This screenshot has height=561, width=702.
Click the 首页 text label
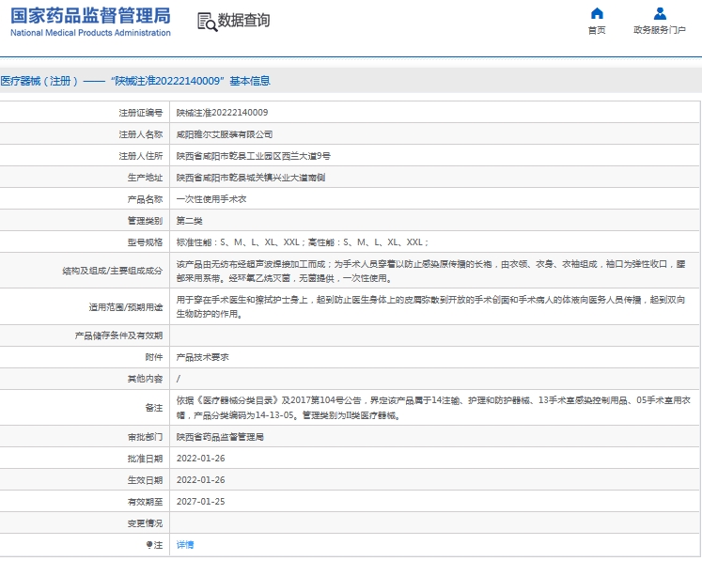click(x=597, y=30)
